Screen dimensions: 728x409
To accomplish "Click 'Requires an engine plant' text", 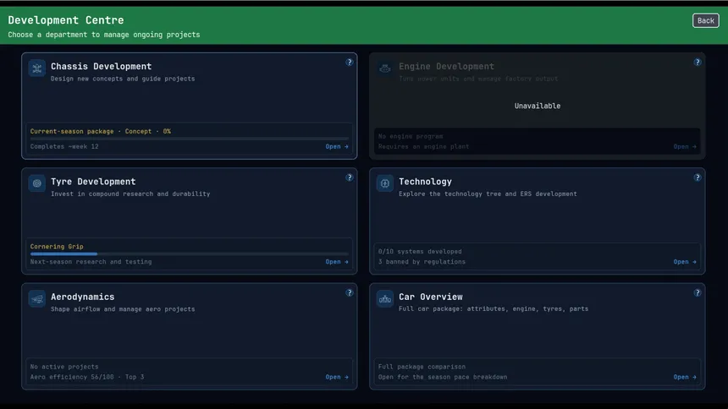I will pos(424,146).
